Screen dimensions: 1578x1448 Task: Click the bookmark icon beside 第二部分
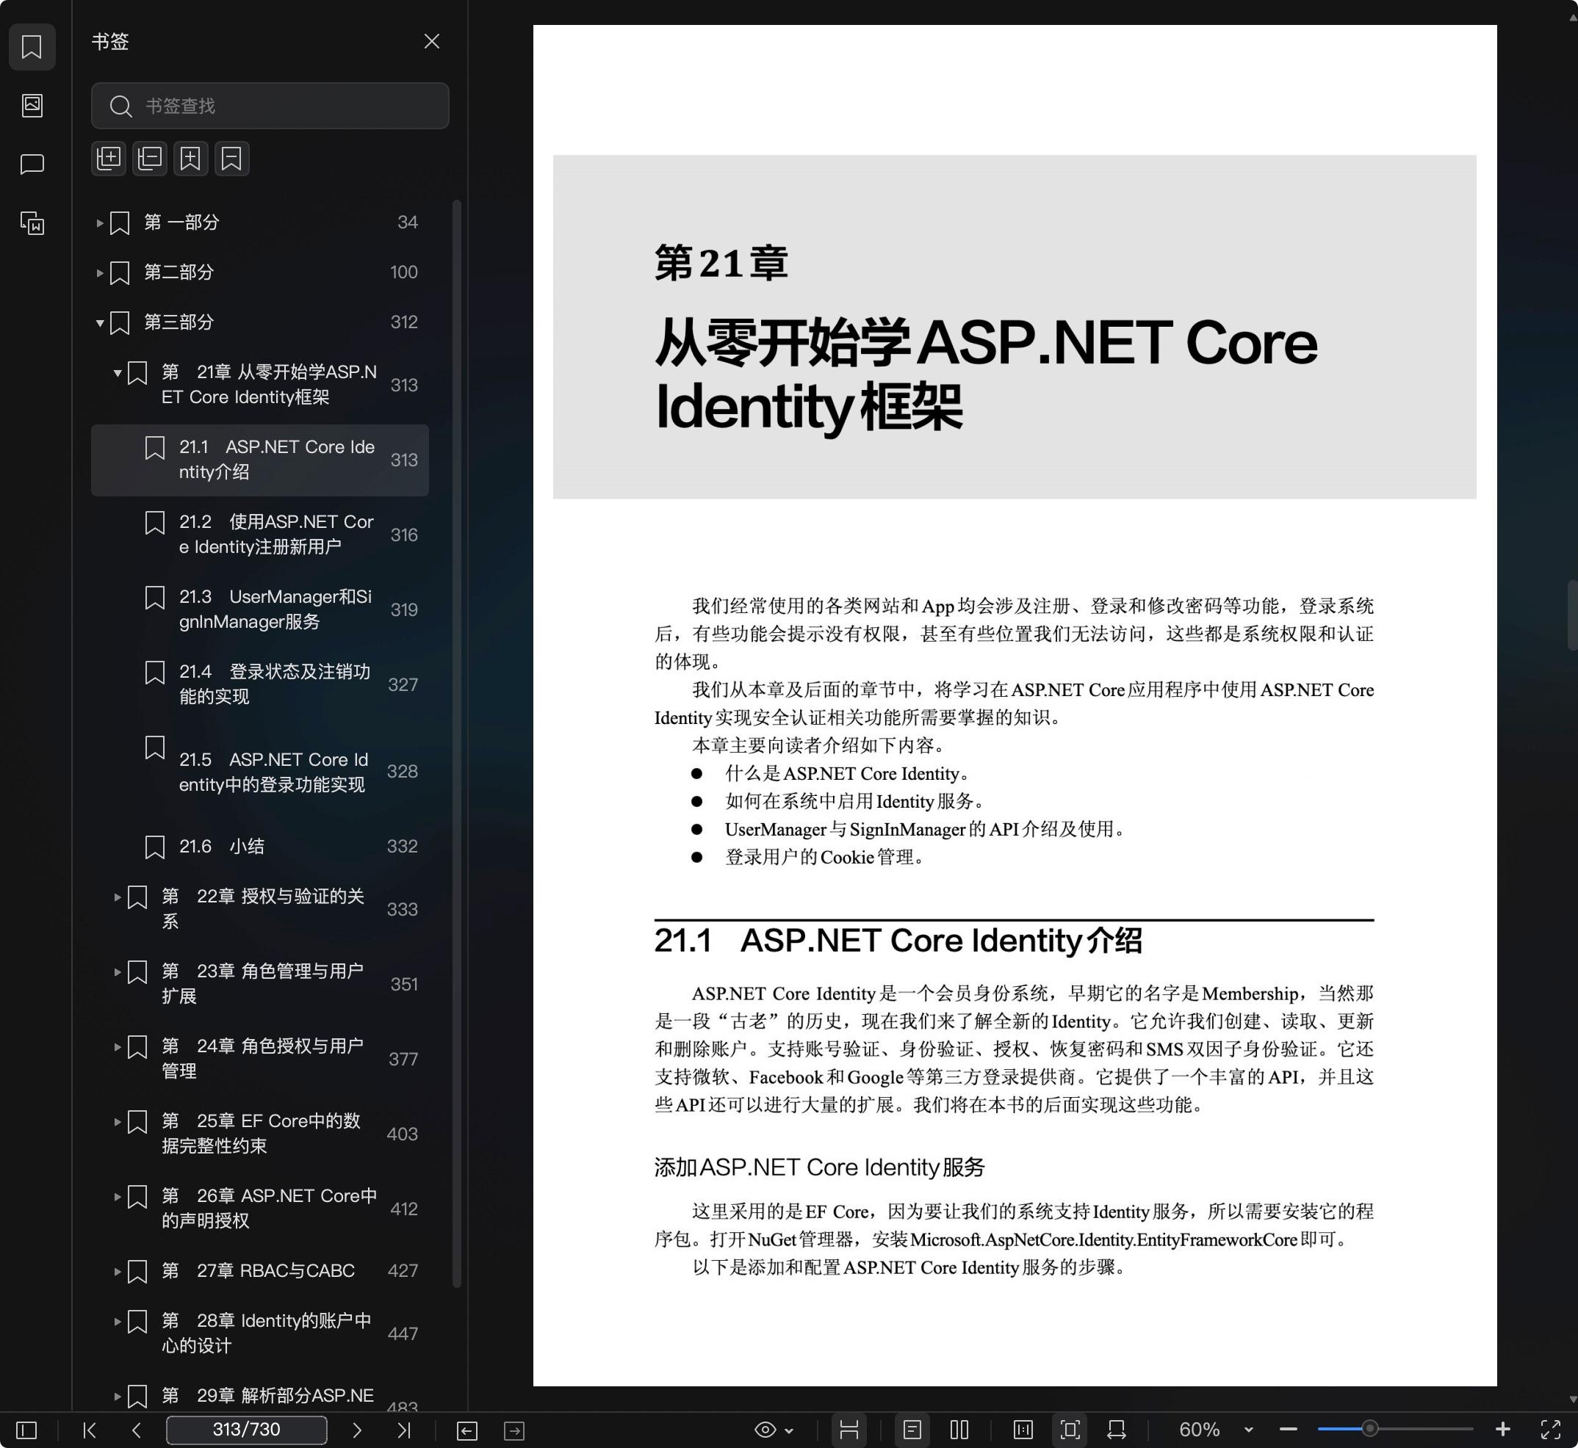[119, 272]
